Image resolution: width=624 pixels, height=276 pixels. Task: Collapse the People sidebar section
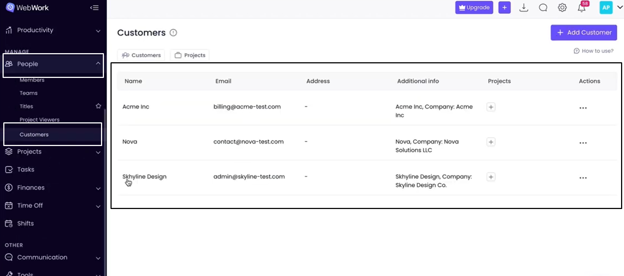(x=98, y=63)
